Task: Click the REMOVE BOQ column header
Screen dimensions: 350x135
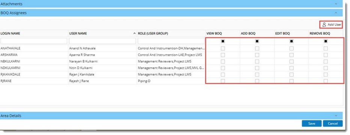Action: (x=320, y=33)
